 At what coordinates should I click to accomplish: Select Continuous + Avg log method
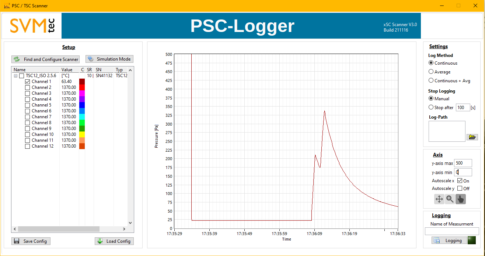click(431, 81)
